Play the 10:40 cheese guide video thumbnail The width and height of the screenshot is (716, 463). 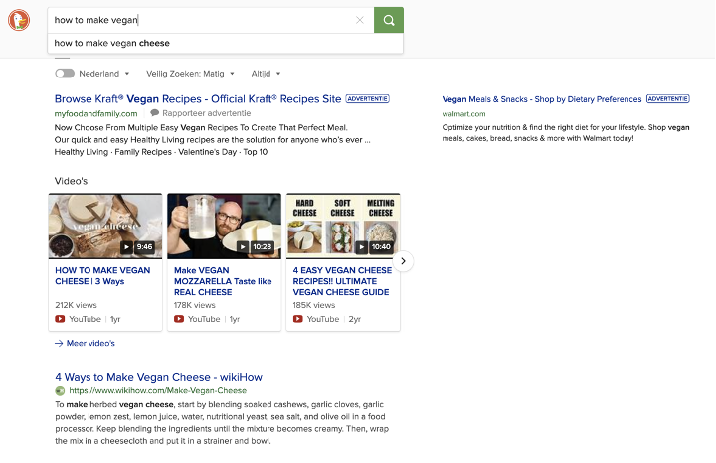tap(343, 227)
